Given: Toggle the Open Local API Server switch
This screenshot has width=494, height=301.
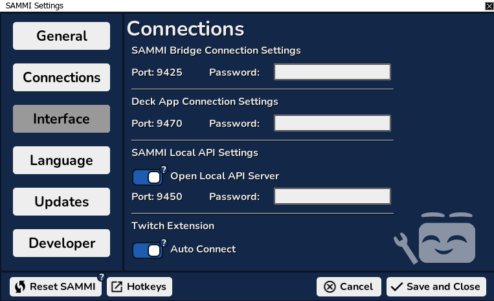Looking at the screenshot, I should [148, 177].
